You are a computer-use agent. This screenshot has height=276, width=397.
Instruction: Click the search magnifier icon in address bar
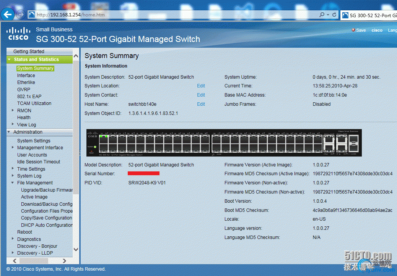[x=322, y=15]
